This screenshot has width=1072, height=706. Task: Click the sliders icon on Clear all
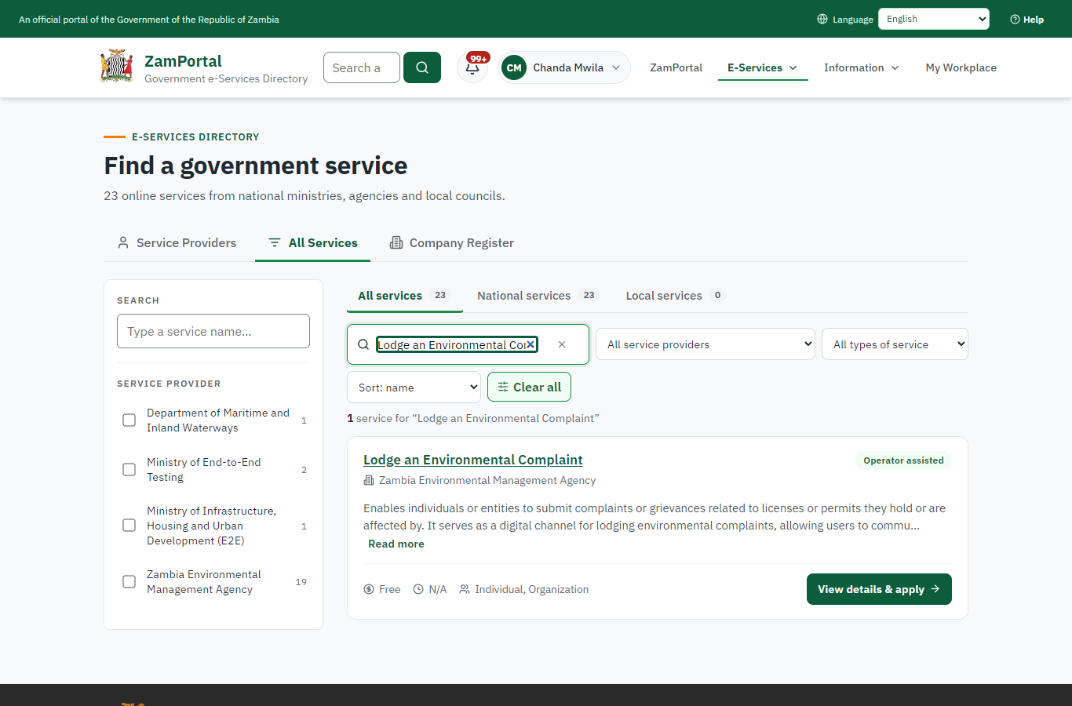coord(503,387)
